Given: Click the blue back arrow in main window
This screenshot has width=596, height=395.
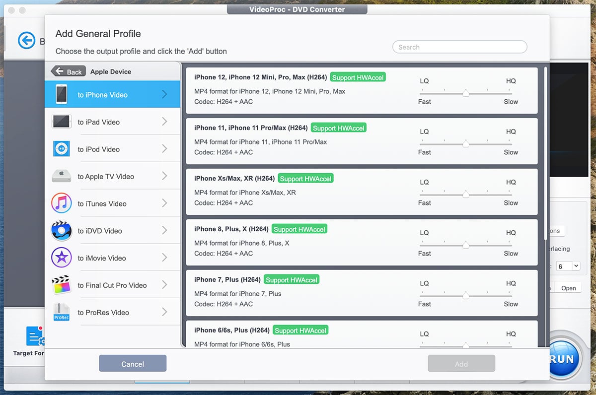Looking at the screenshot, I should tap(26, 40).
